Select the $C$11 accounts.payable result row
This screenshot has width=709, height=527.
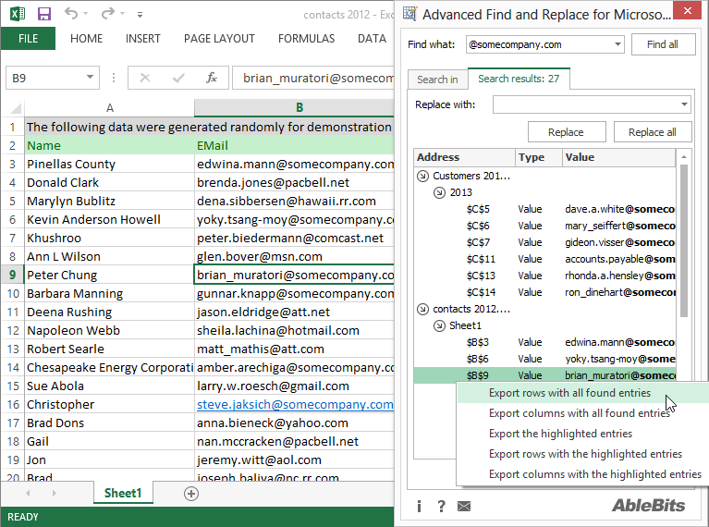(544, 259)
